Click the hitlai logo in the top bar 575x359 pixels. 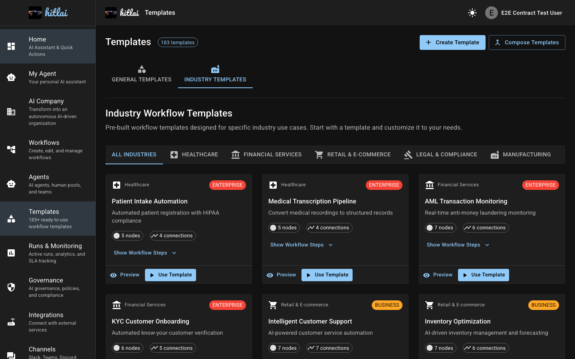[x=122, y=12]
